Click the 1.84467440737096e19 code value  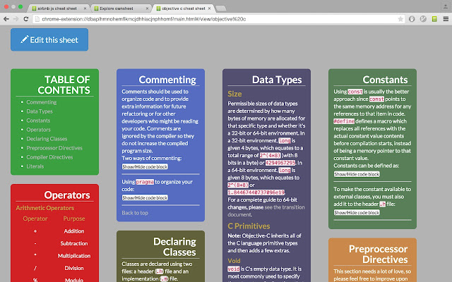256,192
